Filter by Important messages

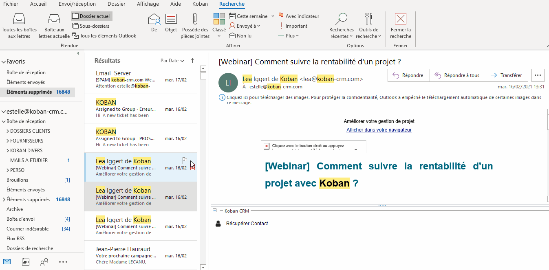coord(293,26)
